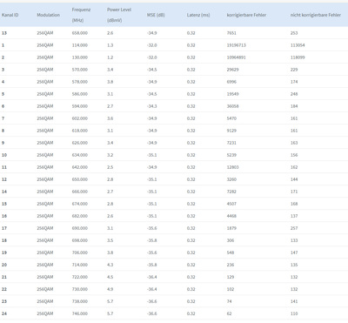The image size is (348, 323).
Task: Select frequency cell '674.000'
Action: click(x=80, y=204)
